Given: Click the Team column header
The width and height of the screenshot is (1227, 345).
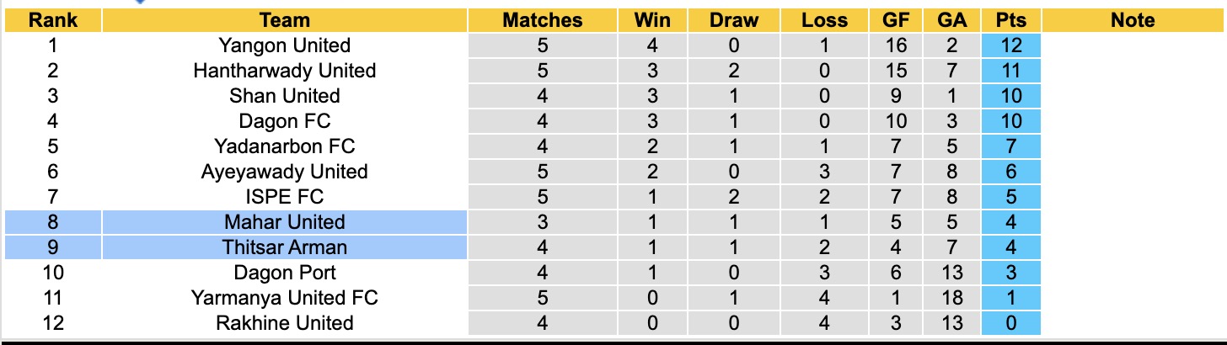Looking at the screenshot, I should coord(284,20).
